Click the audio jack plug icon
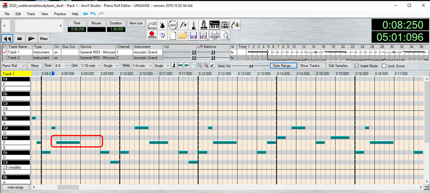The width and height of the screenshot is (430, 193). pyautogui.click(x=193, y=25)
